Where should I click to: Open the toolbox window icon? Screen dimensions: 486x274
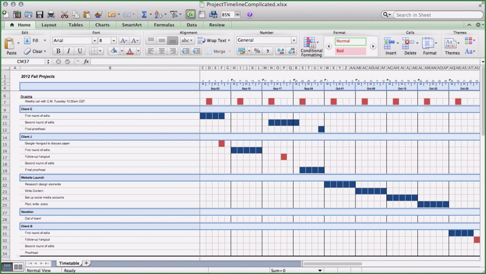click(202, 14)
